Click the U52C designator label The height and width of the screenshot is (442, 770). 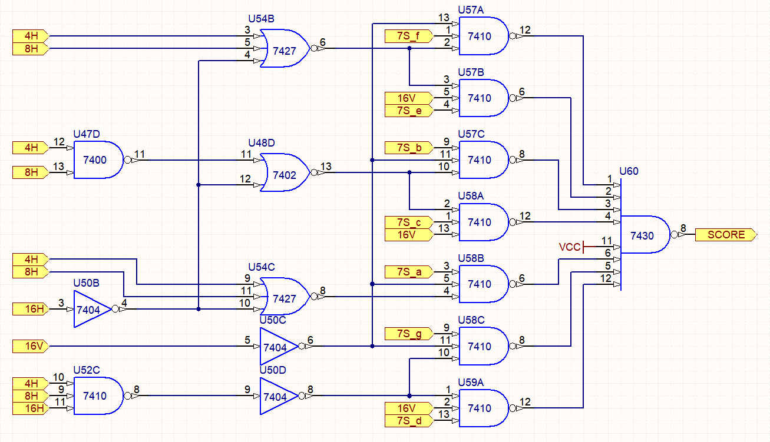click(x=87, y=370)
